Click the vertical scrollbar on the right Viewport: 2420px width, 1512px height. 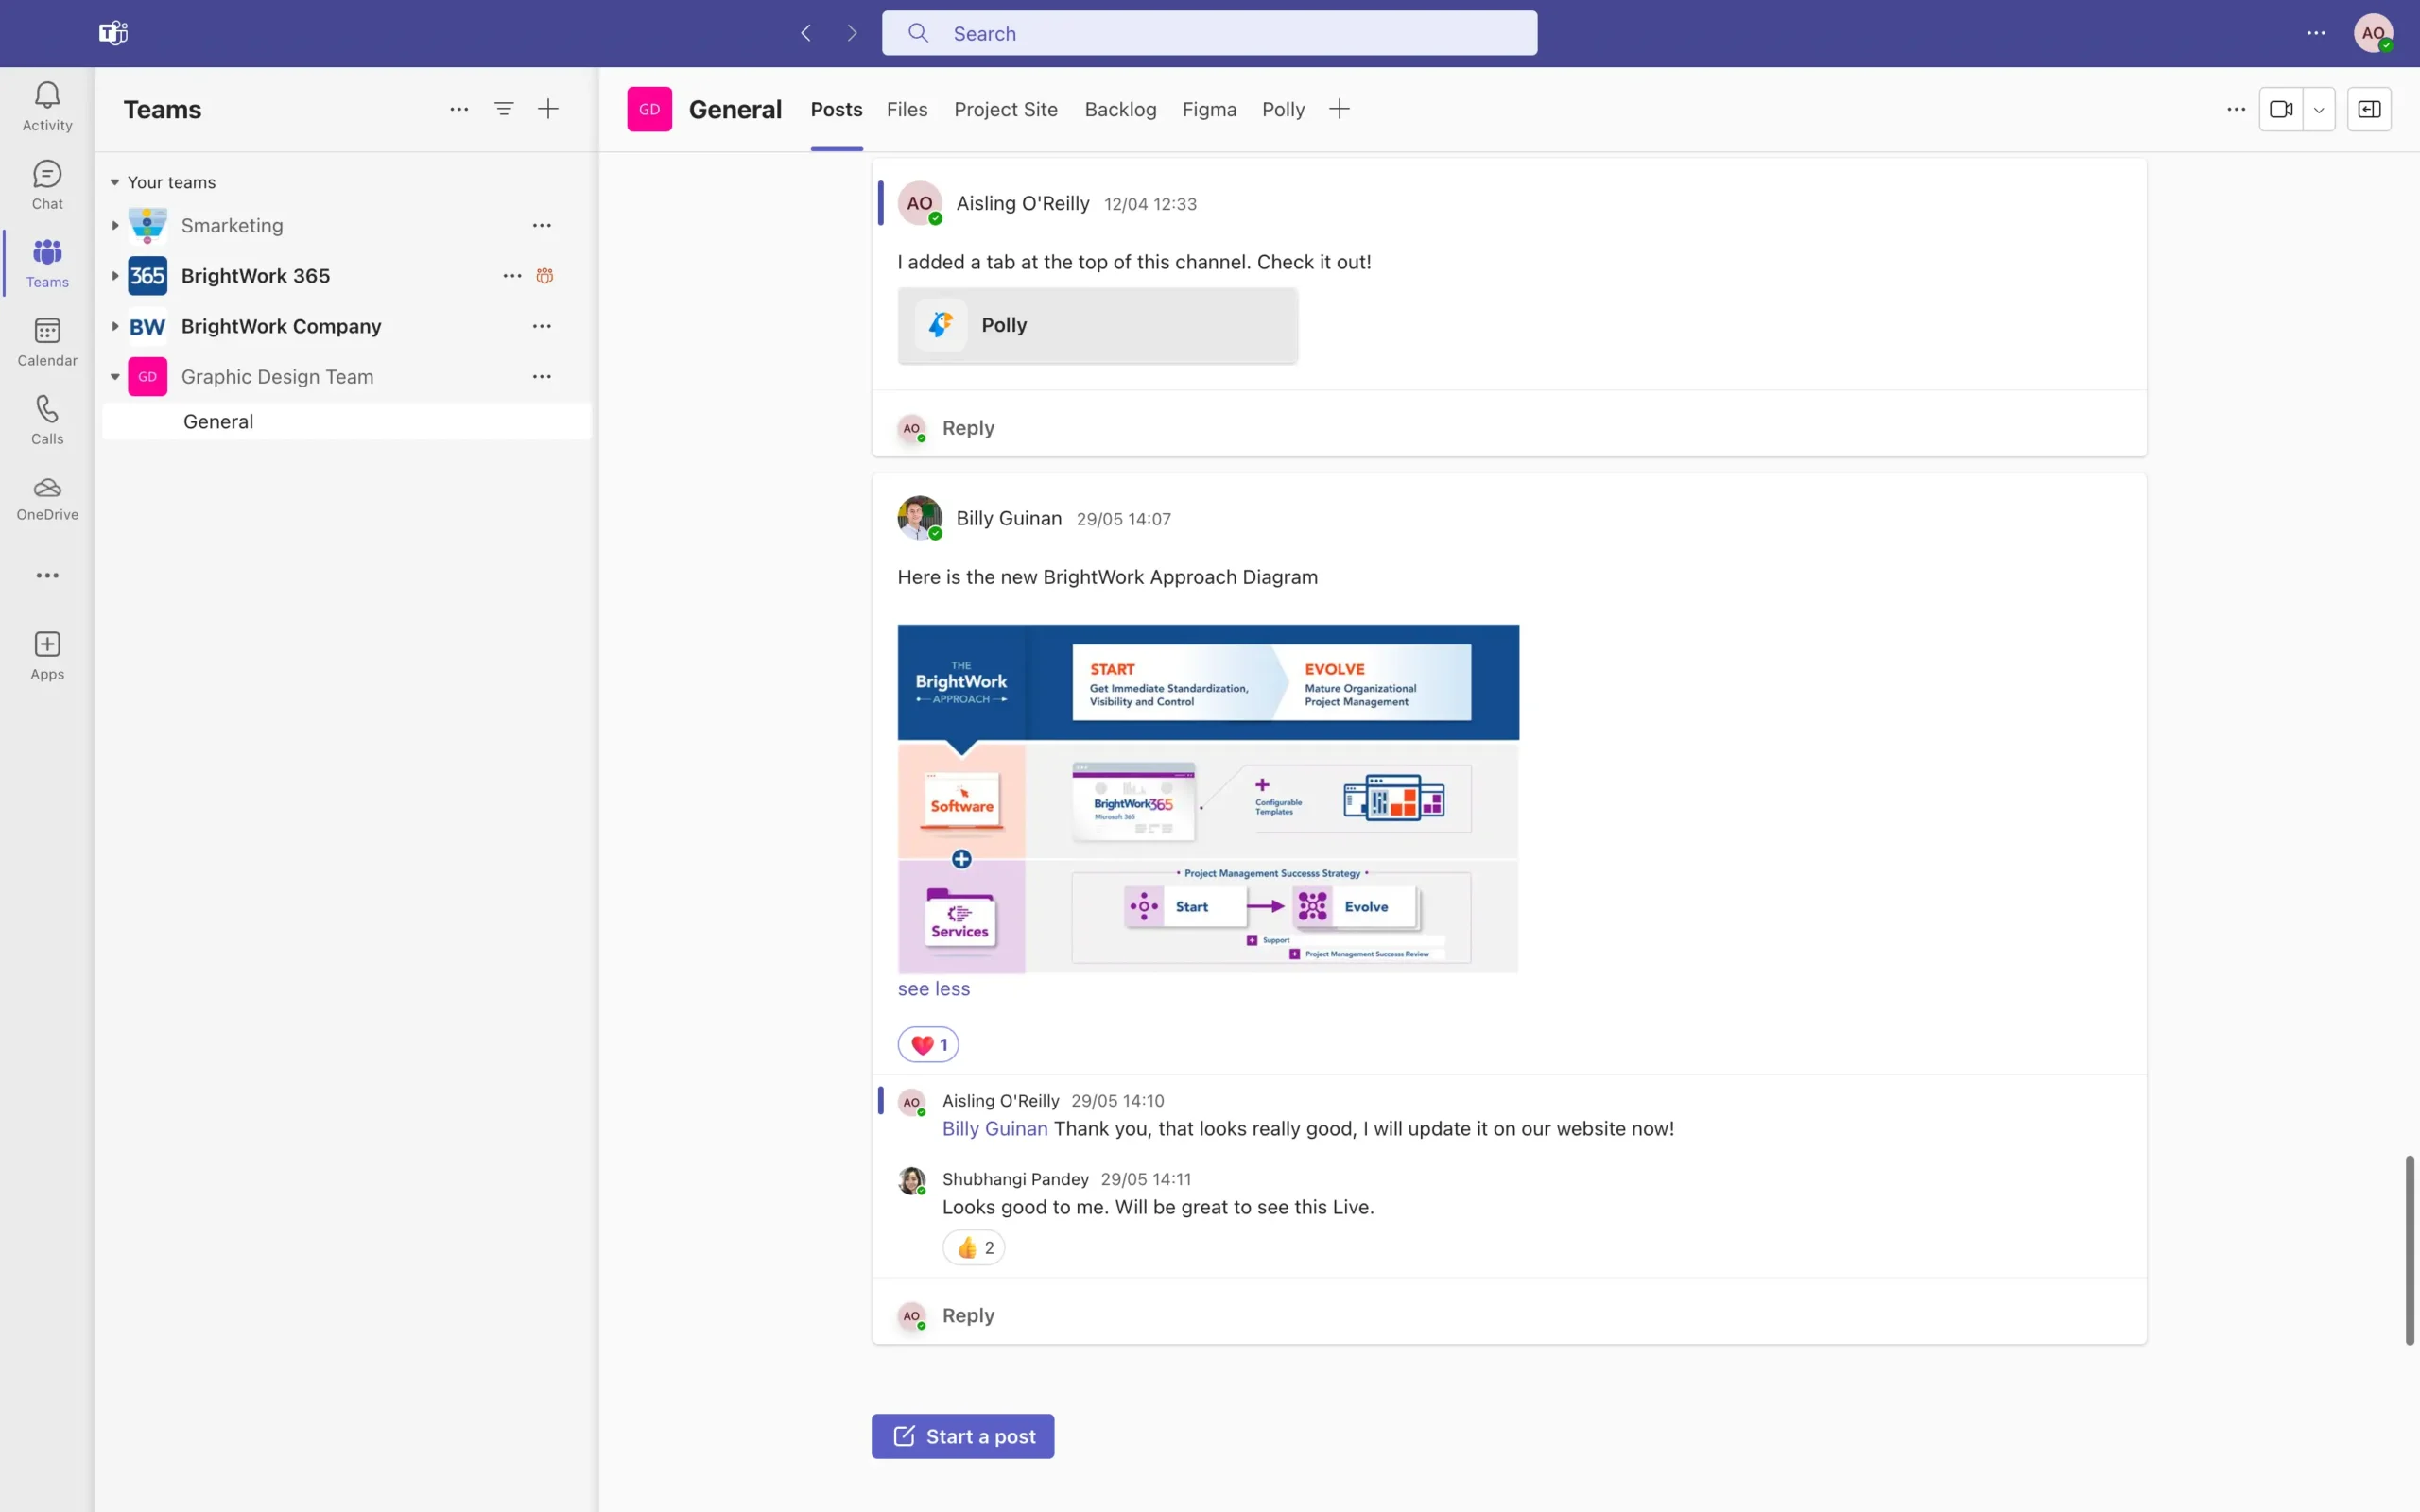pos(2409,1250)
